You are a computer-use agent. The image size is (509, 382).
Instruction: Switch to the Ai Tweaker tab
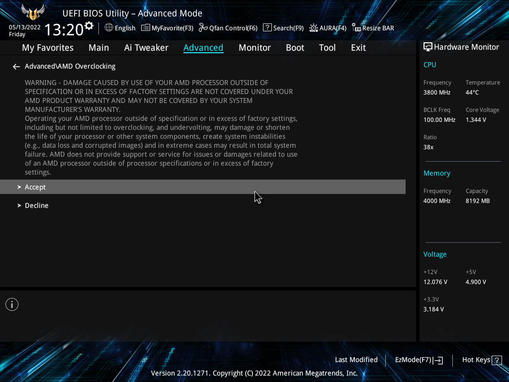[146, 48]
